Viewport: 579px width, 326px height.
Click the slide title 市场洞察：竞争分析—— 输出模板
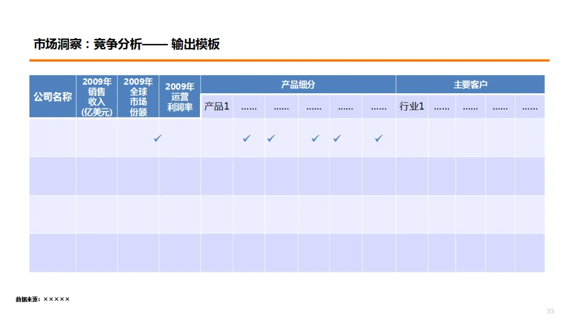[x=127, y=45]
